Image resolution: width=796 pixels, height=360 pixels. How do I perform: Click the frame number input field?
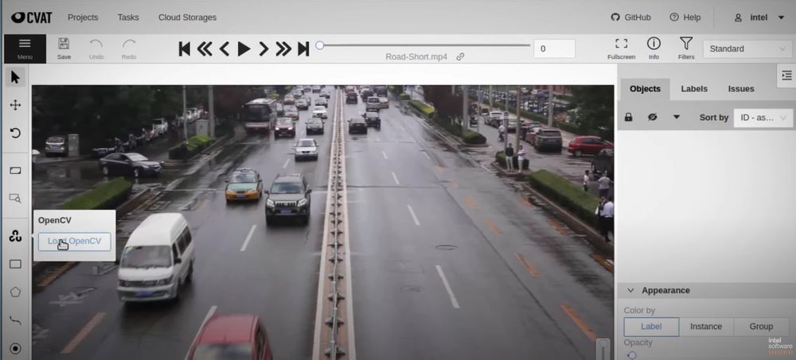pyautogui.click(x=554, y=48)
